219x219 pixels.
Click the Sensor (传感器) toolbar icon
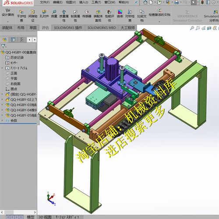[87, 14]
